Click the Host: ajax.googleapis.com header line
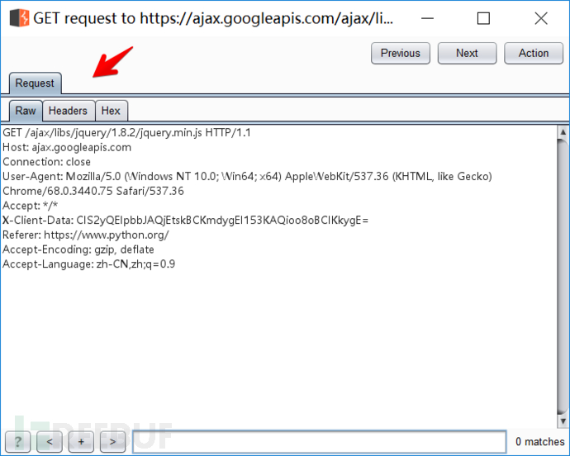 [67, 147]
